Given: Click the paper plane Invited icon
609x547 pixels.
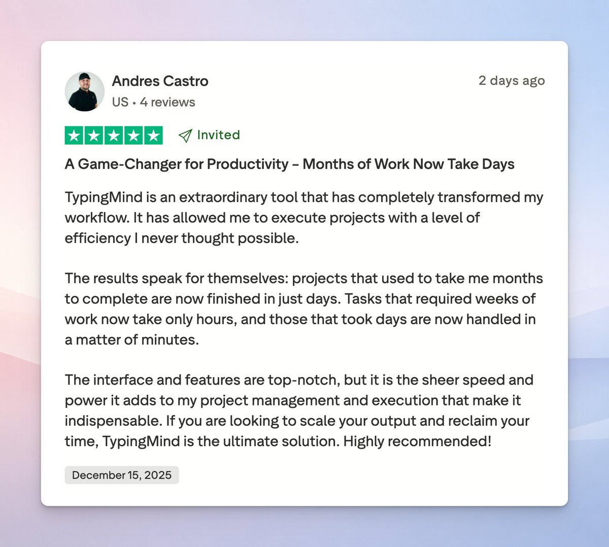Looking at the screenshot, I should click(x=185, y=135).
